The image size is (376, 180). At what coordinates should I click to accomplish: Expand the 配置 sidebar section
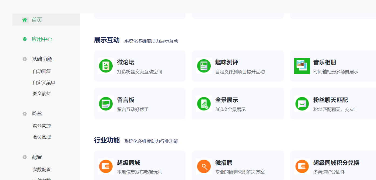37,157
